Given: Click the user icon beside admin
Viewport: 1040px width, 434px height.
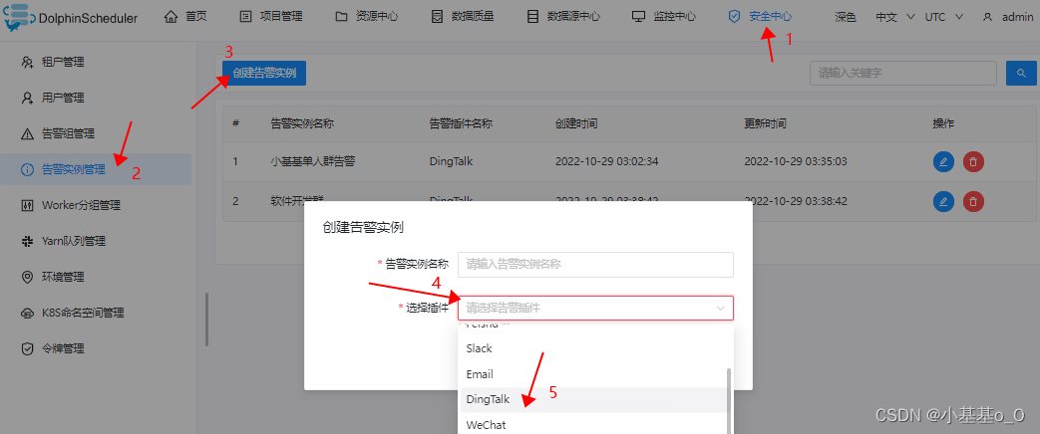Looking at the screenshot, I should tap(987, 17).
